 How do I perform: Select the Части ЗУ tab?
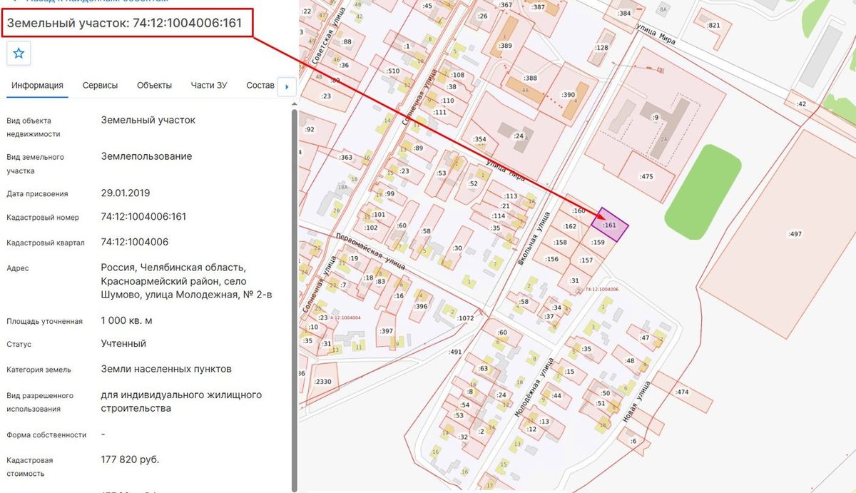coord(209,85)
